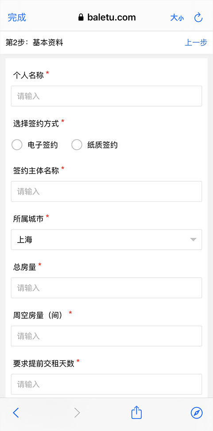Open the 上海 city selector
This screenshot has height=431, width=213.
pos(106,239)
